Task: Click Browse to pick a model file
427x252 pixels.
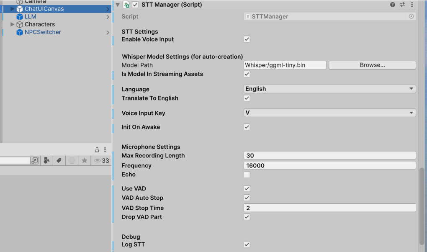Action: tap(372, 65)
